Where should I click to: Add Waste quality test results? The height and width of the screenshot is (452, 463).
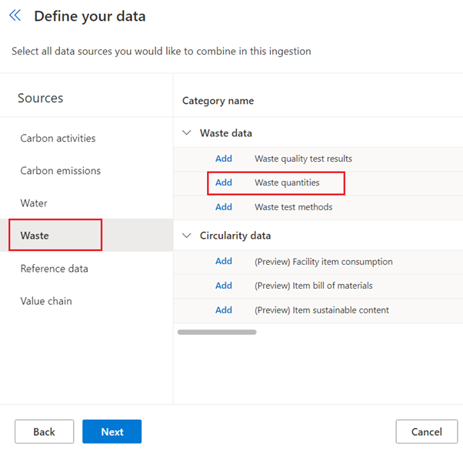click(x=224, y=159)
